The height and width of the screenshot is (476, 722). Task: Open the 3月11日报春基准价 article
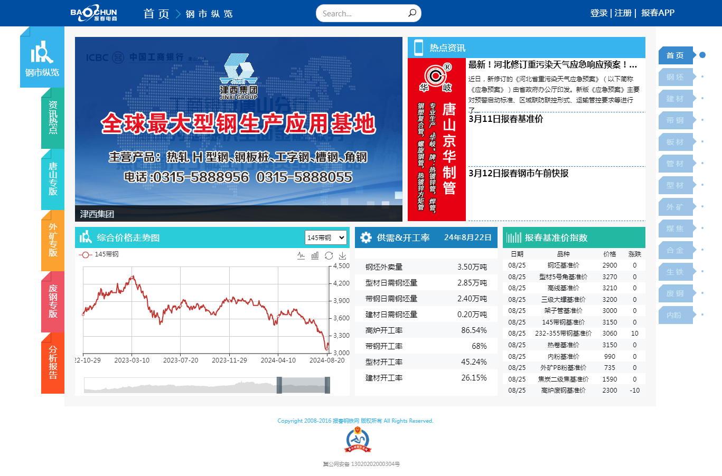(506, 119)
